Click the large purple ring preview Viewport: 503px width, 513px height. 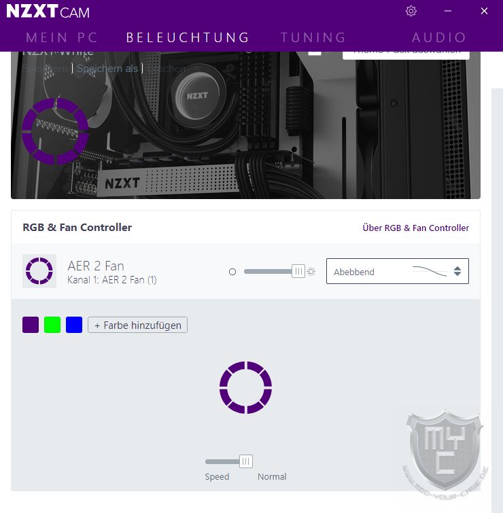(x=246, y=387)
